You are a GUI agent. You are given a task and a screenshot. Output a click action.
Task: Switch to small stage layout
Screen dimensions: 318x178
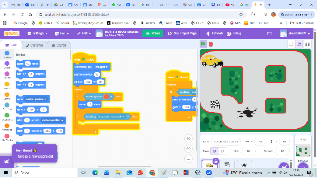[x=291, y=44]
